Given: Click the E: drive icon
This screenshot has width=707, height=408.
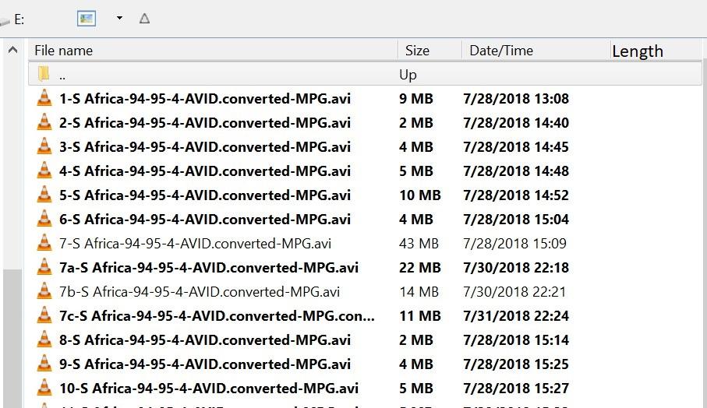Looking at the screenshot, I should (5, 21).
